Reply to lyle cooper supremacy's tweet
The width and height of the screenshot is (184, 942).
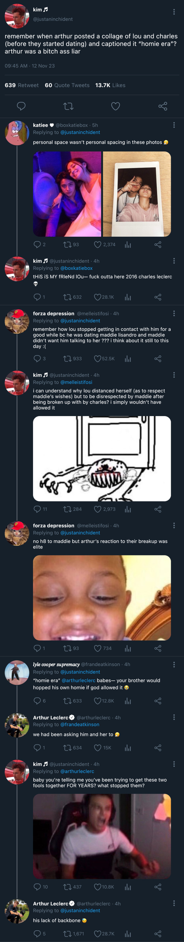(x=37, y=701)
